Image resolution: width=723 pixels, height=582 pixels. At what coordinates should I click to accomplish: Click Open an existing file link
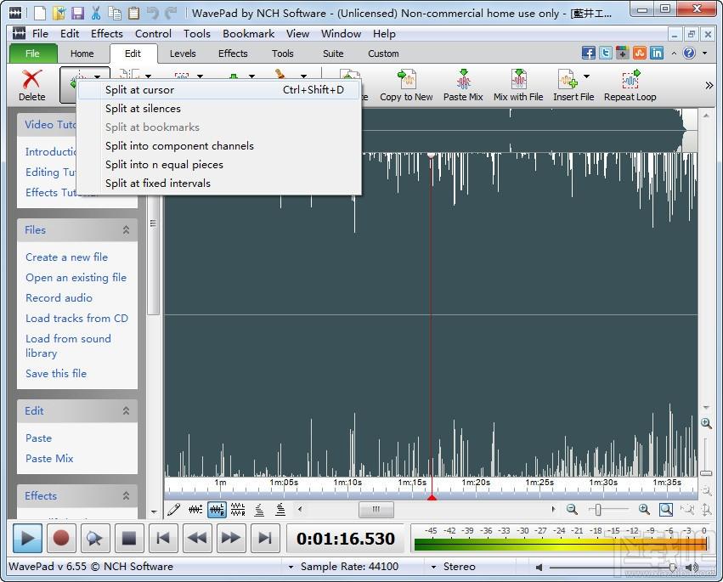[x=76, y=278]
